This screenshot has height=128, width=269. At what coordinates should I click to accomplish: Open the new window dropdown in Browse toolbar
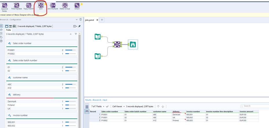tap(75, 26)
